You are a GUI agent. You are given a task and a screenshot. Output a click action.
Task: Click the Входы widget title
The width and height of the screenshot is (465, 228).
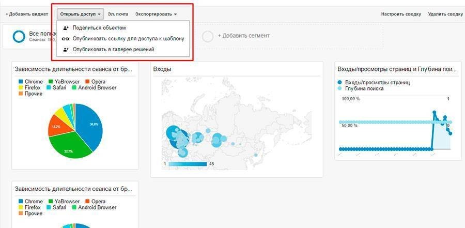163,69
